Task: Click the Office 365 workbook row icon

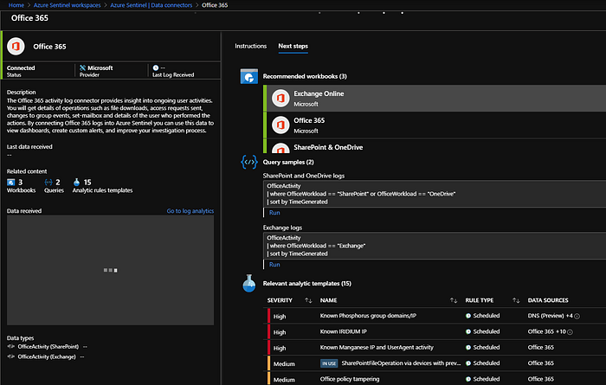Action: (x=280, y=125)
